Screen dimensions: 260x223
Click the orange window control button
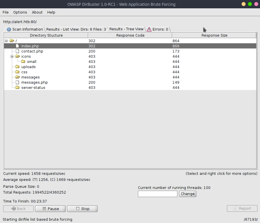[x=244, y=4]
